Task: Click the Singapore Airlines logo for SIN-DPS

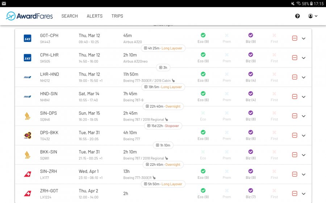Action: pyautogui.click(x=28, y=116)
